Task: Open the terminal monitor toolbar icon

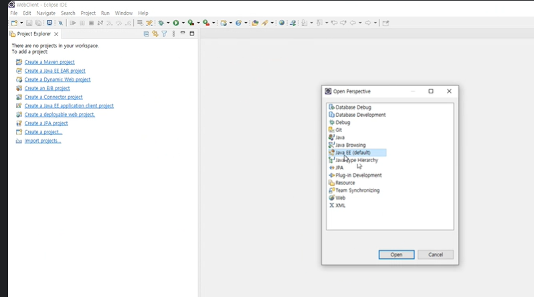Action: tap(50, 23)
